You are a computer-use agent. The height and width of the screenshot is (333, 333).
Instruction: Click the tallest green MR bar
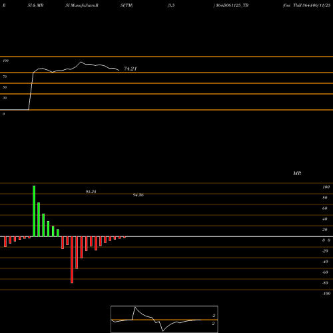tap(34, 211)
